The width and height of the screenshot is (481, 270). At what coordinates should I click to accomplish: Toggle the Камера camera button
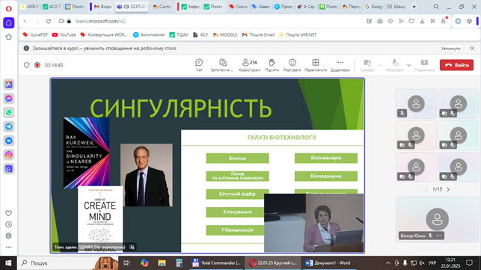pyautogui.click(x=367, y=65)
